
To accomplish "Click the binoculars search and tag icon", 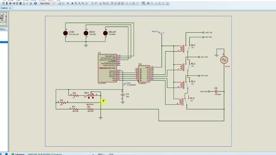I will point(148,3).
